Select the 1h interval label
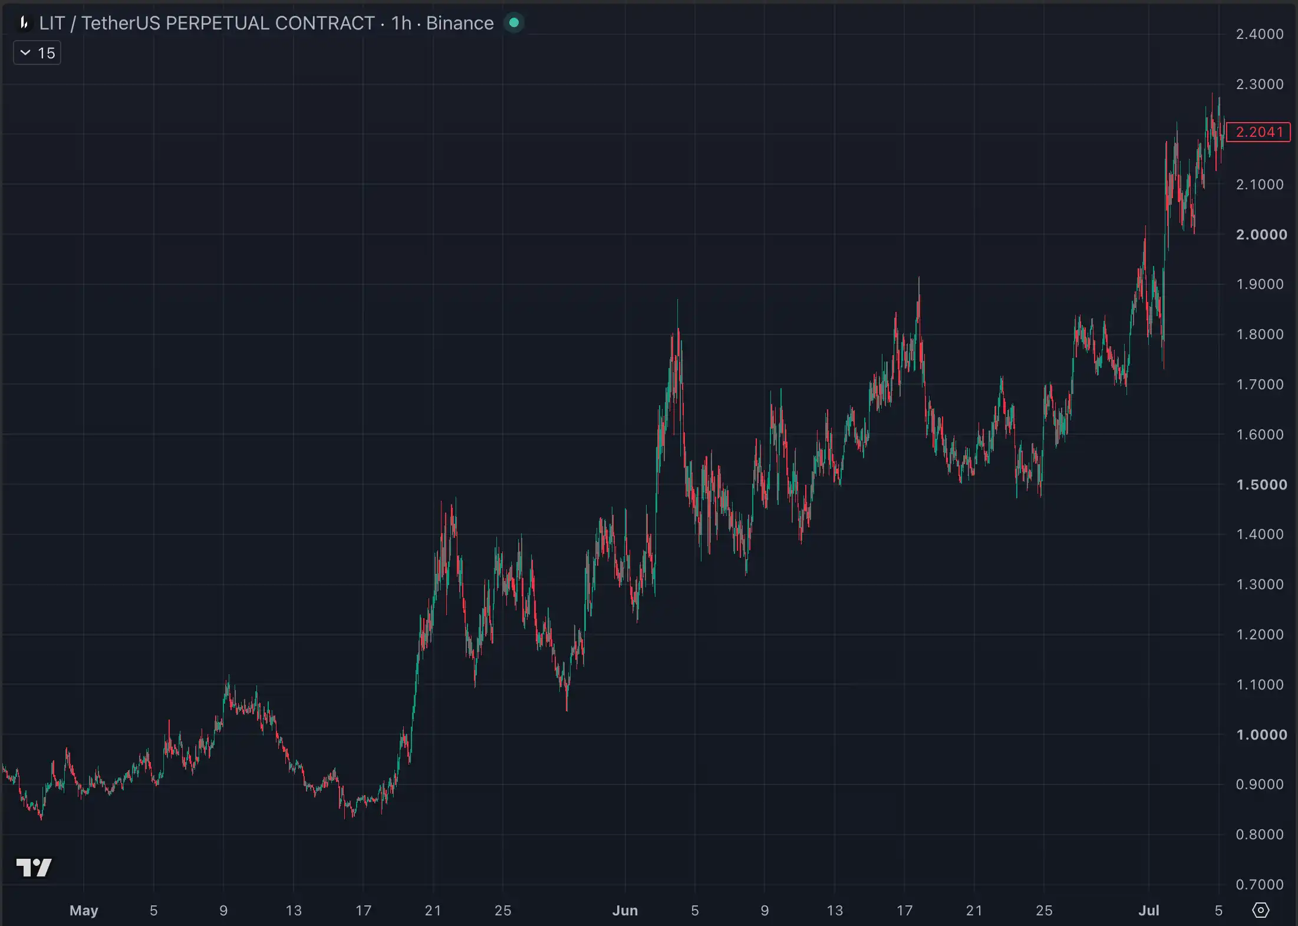The image size is (1298, 926). coord(401,23)
